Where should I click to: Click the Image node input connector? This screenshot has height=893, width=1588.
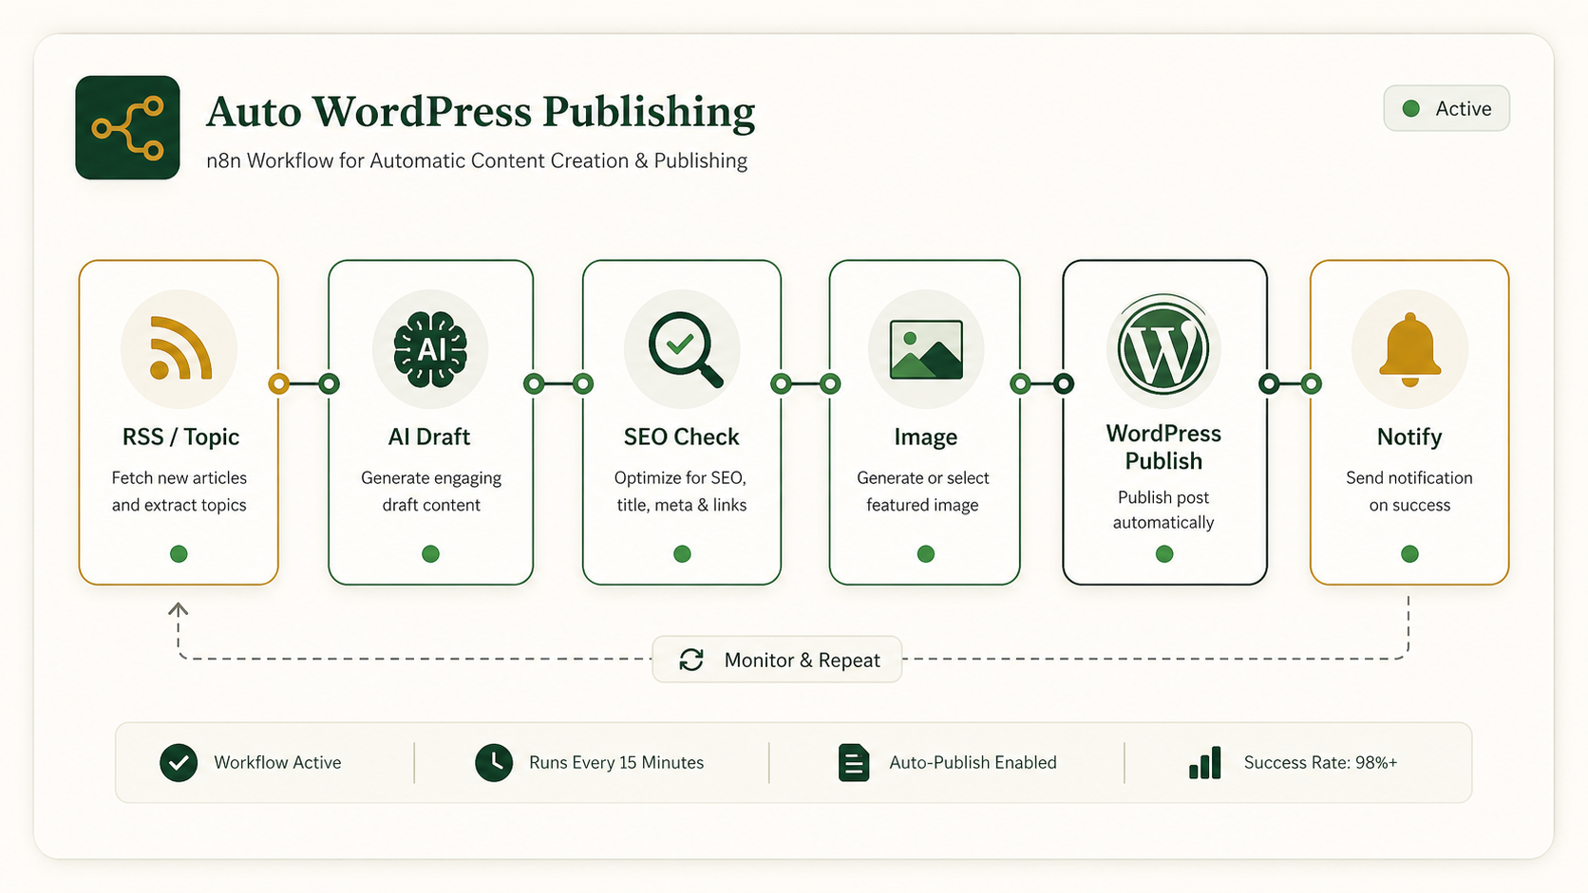pyautogui.click(x=830, y=383)
